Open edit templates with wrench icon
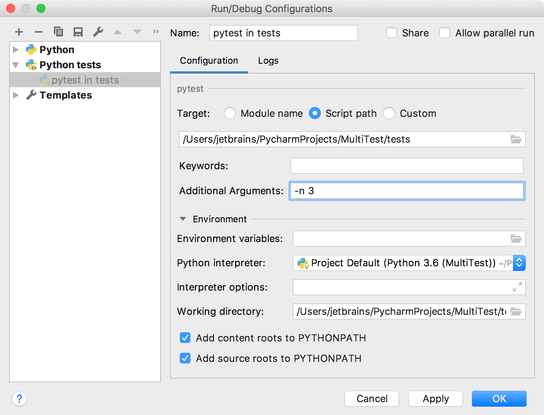This screenshot has width=544, height=415. point(98,32)
